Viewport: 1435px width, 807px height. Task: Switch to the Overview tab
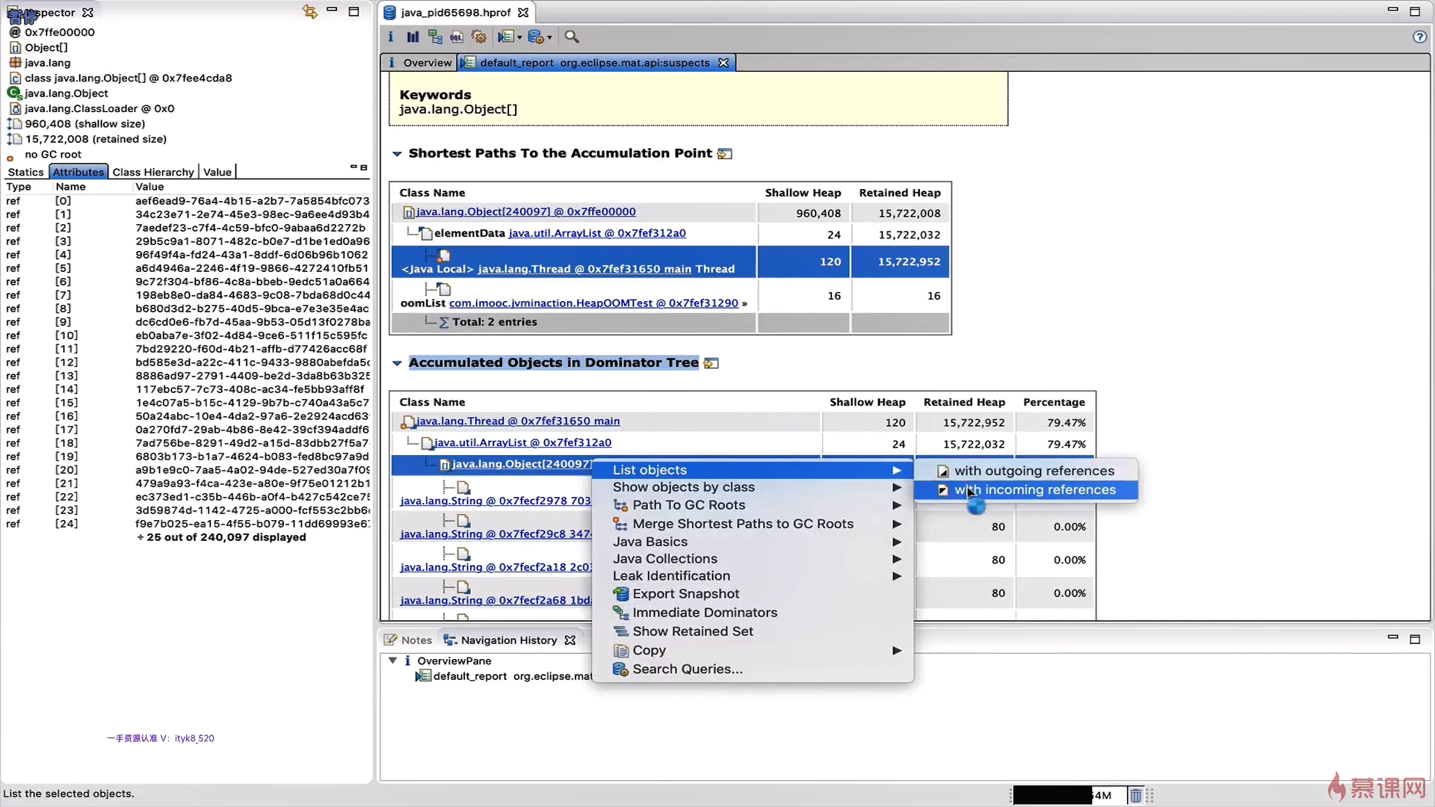click(427, 63)
